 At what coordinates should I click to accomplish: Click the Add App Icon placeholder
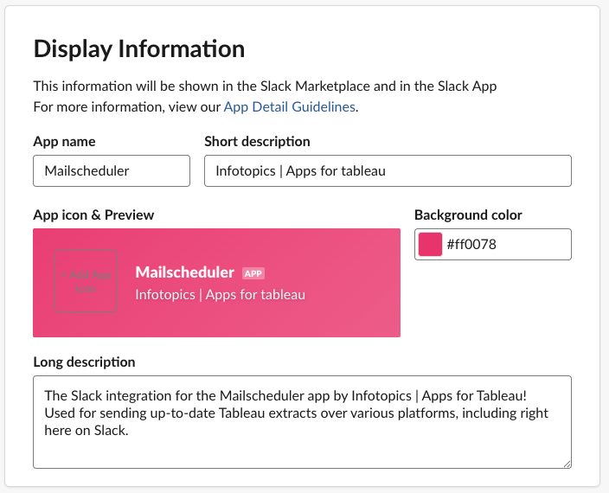[x=86, y=281]
